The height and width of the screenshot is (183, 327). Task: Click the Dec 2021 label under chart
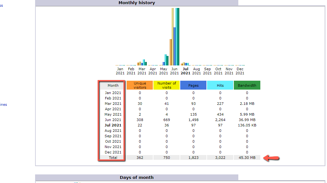pos(240,71)
